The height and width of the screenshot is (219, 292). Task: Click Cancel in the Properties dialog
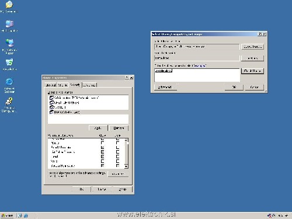pos(102,189)
